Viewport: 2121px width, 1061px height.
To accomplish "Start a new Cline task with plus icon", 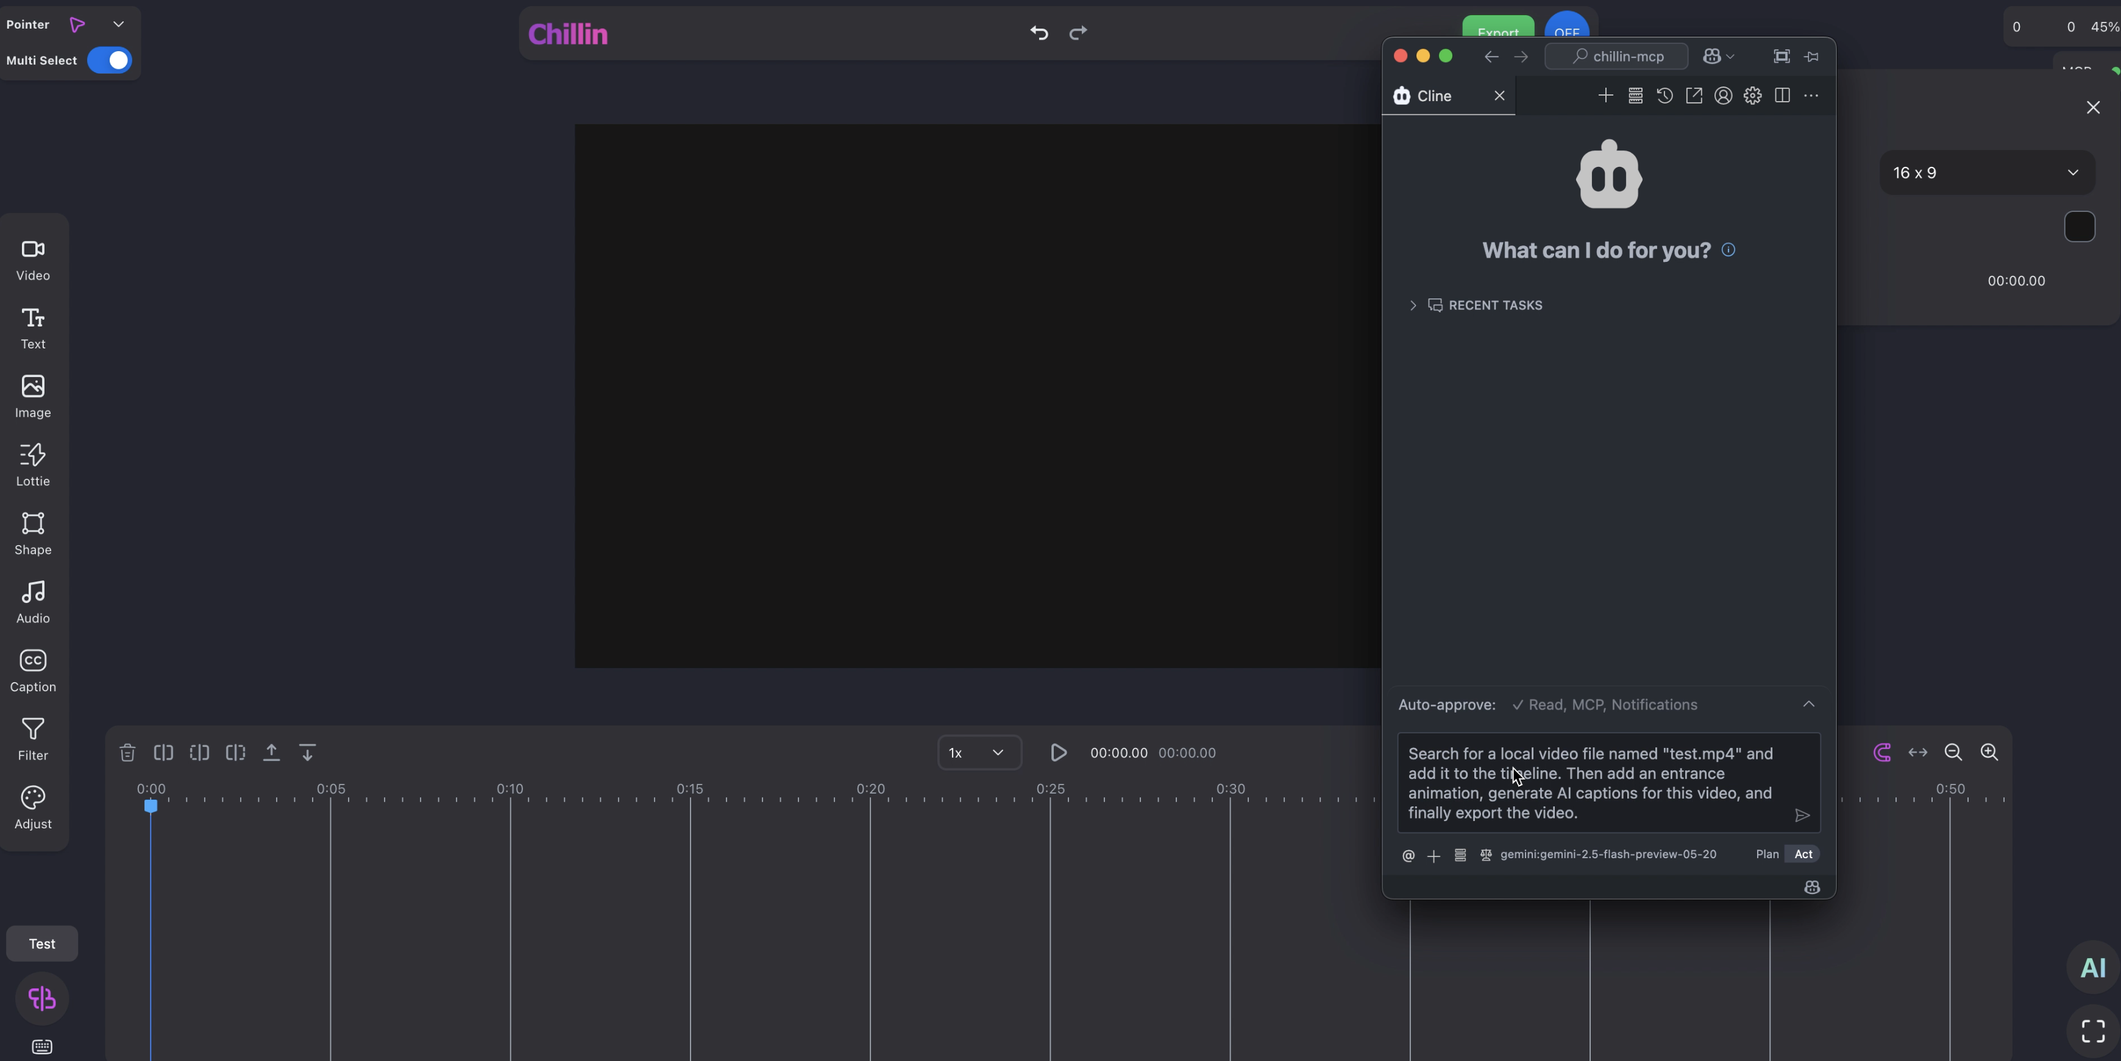I will [1605, 96].
